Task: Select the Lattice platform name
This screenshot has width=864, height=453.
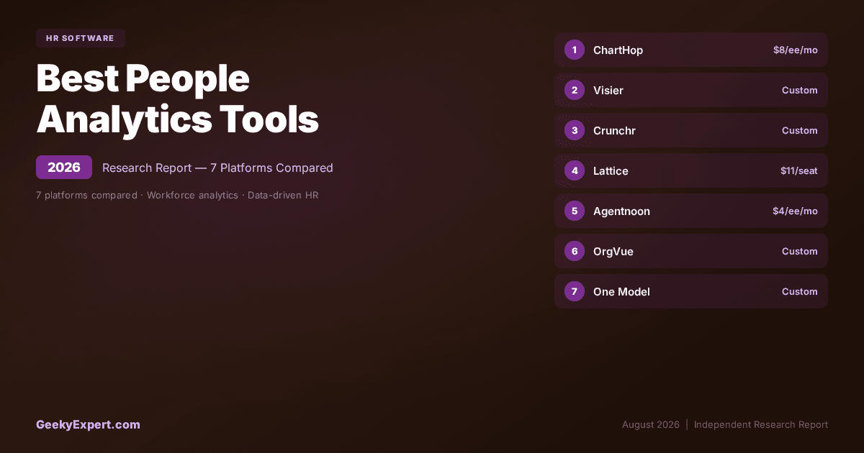Action: [611, 171]
